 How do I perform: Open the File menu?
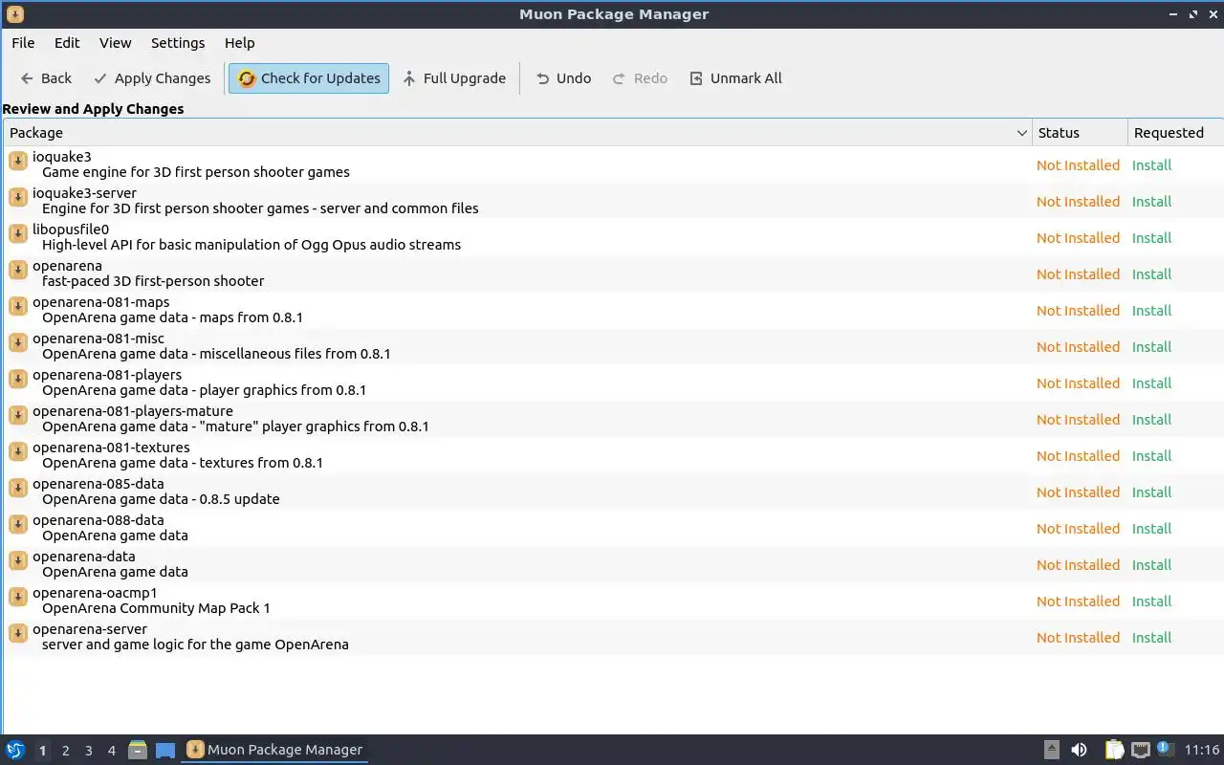[x=23, y=43]
